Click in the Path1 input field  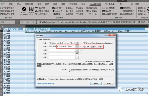(62, 43)
